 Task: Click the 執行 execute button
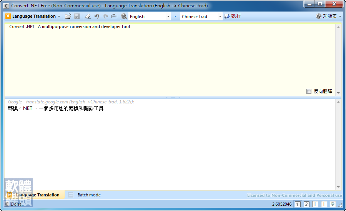pyautogui.click(x=233, y=16)
